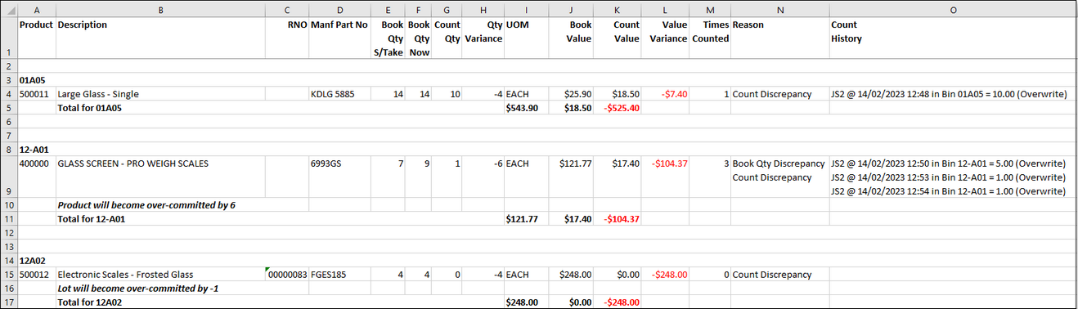Click count history for Bin 01A05
This screenshot has width=1078, height=309.
pyautogui.click(x=953, y=94)
